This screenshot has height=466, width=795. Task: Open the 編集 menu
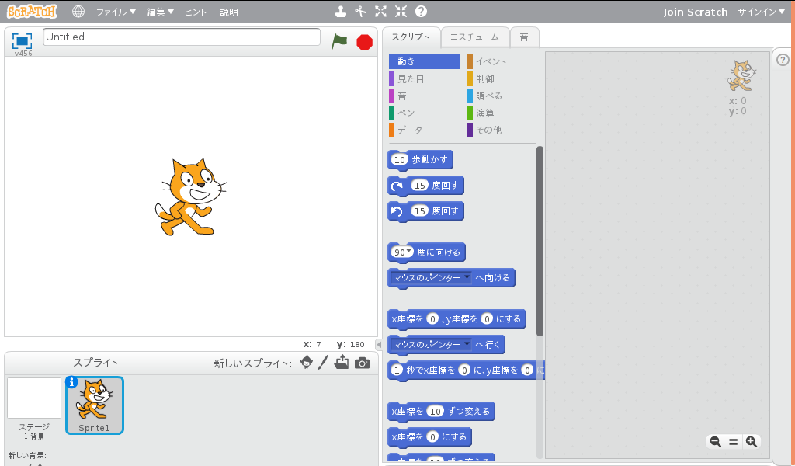click(160, 12)
